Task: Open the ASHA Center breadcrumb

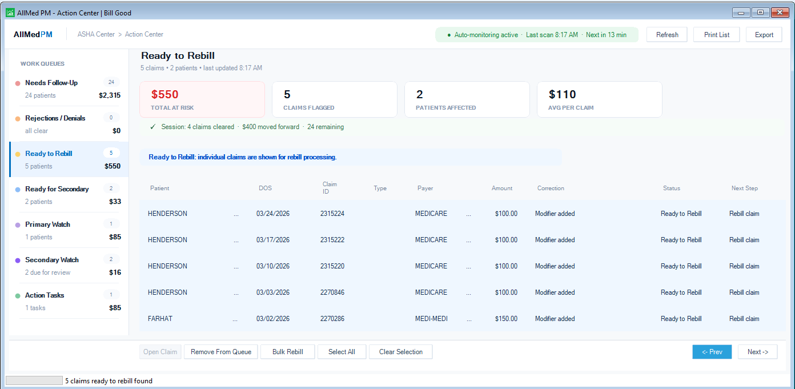Action: pyautogui.click(x=96, y=34)
